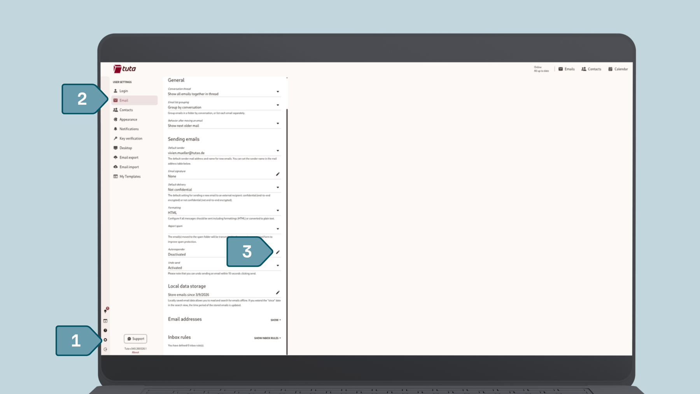
Task: Open settings via the gear icon
Action: pyautogui.click(x=105, y=340)
